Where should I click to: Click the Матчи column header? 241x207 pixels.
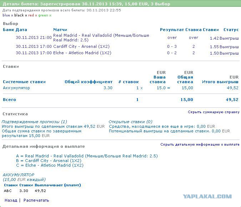click(60, 30)
